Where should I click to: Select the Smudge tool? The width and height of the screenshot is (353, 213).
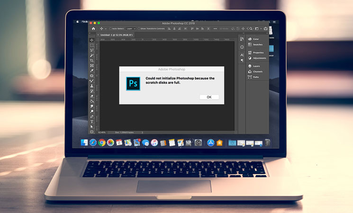pos(92,106)
